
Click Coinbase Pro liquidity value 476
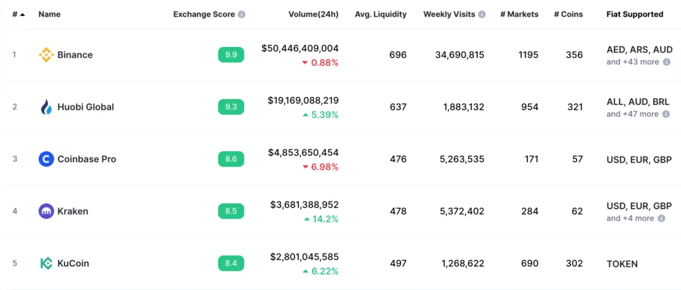tap(398, 159)
